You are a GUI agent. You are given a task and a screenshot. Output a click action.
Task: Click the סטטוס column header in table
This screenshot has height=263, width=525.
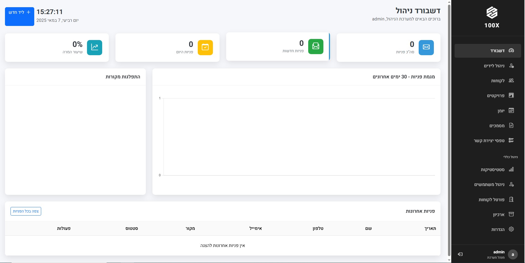(132, 229)
